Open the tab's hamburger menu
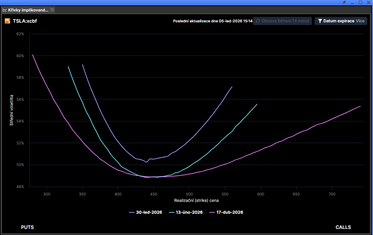The height and width of the screenshot is (235, 373). click(52, 10)
